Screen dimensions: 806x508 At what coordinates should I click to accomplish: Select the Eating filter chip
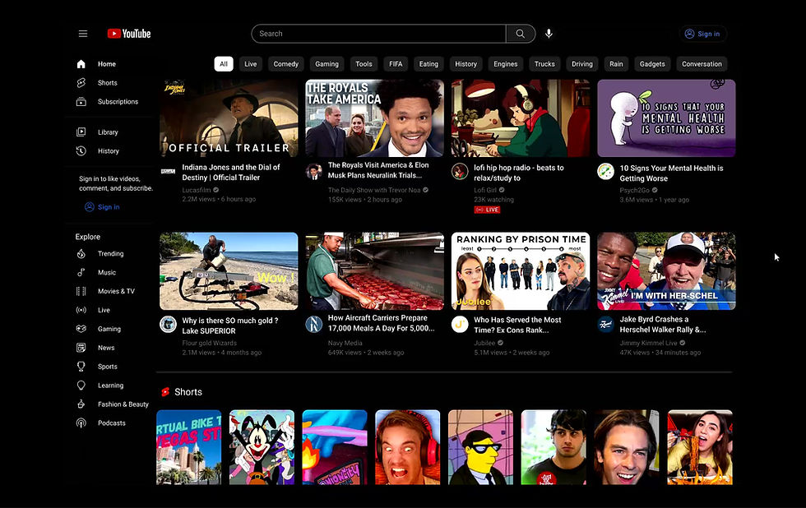tap(428, 64)
